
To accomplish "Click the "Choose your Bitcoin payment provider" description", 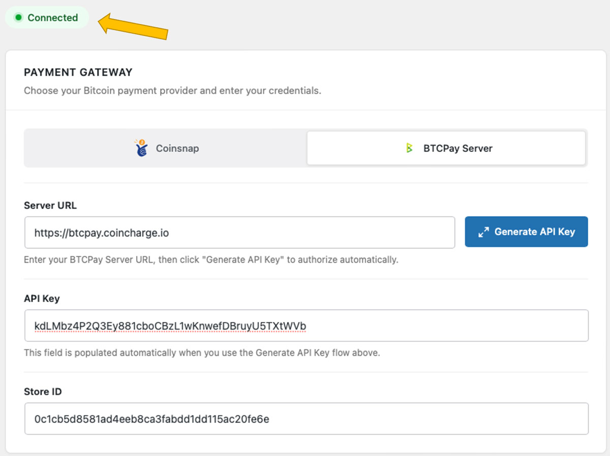I will coord(172,92).
